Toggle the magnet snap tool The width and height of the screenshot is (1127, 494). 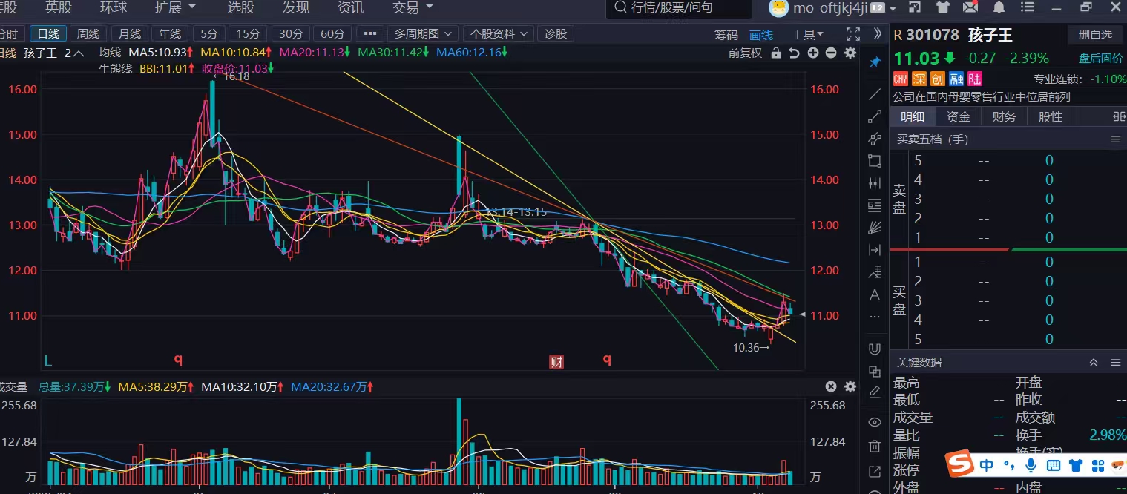pos(875,349)
